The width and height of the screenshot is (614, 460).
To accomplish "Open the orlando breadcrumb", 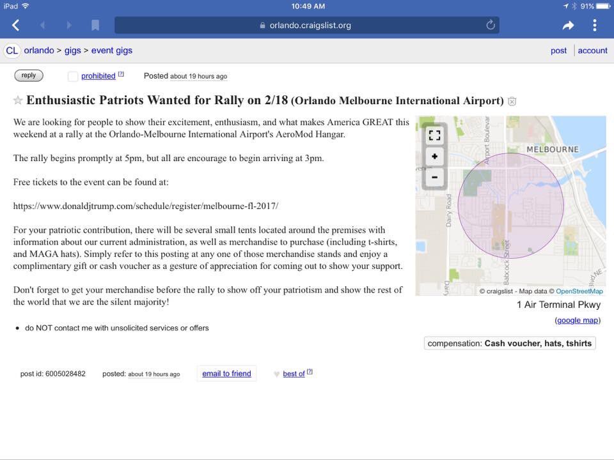I will click(39, 50).
